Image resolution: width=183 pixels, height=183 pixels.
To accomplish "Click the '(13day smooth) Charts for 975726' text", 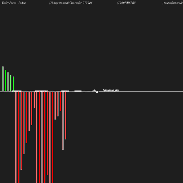I will pyautogui.click(x=71, y=3).
